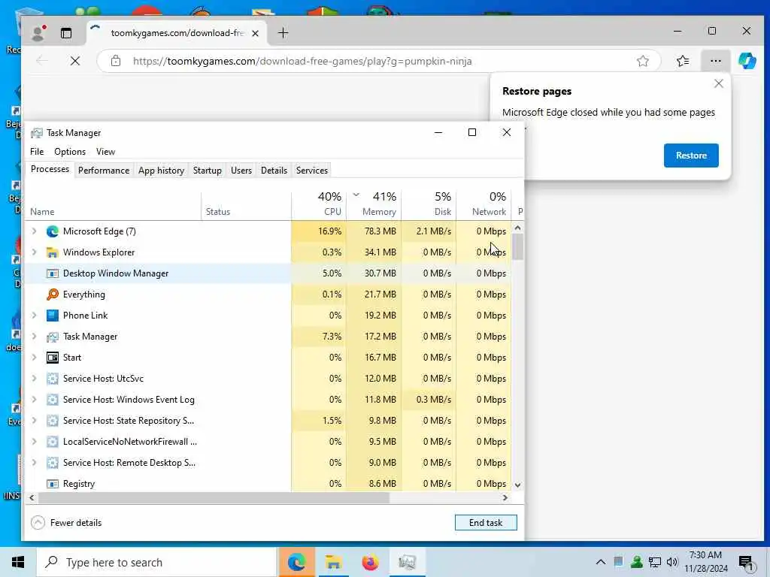
Task: Click the Phone Link process icon
Action: [x=52, y=316]
